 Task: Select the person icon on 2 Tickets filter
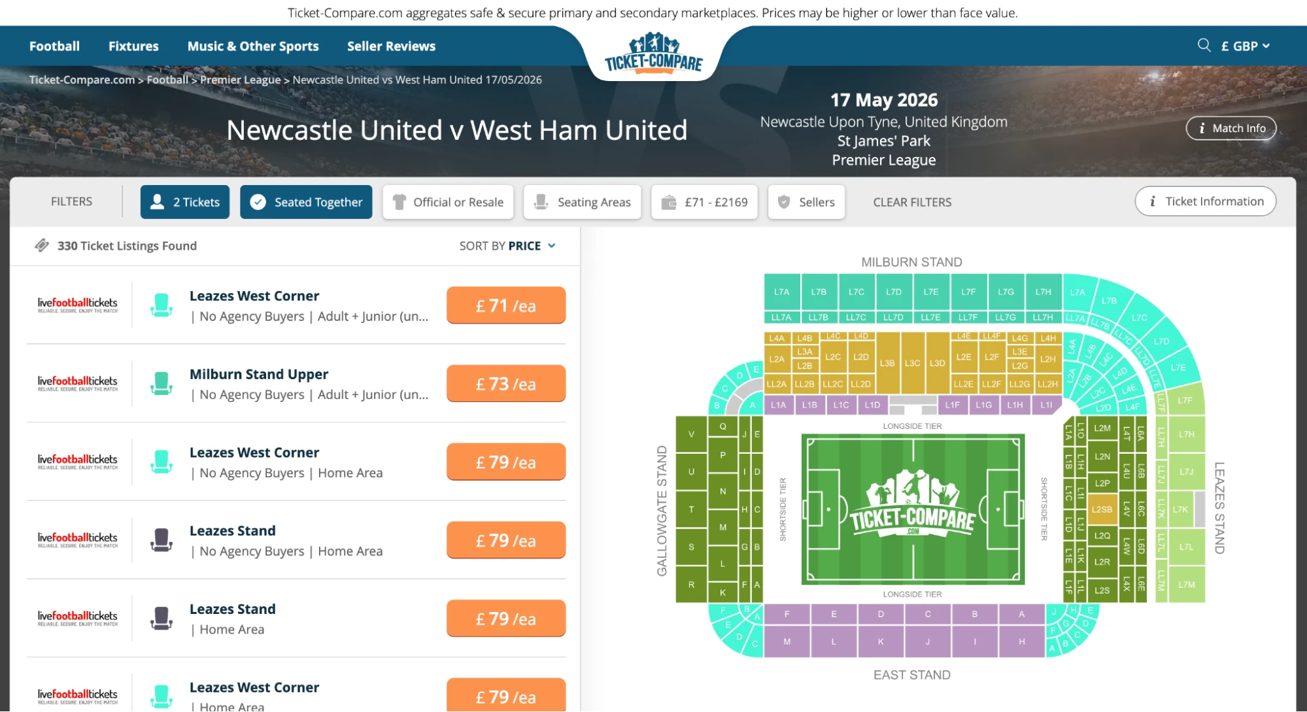[x=156, y=202]
